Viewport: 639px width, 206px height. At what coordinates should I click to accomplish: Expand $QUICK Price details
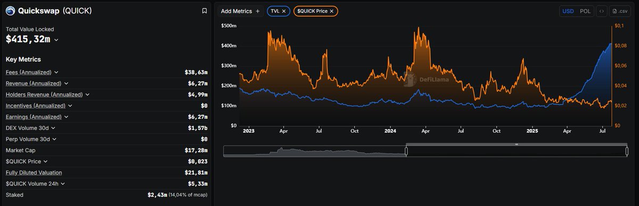point(45,161)
